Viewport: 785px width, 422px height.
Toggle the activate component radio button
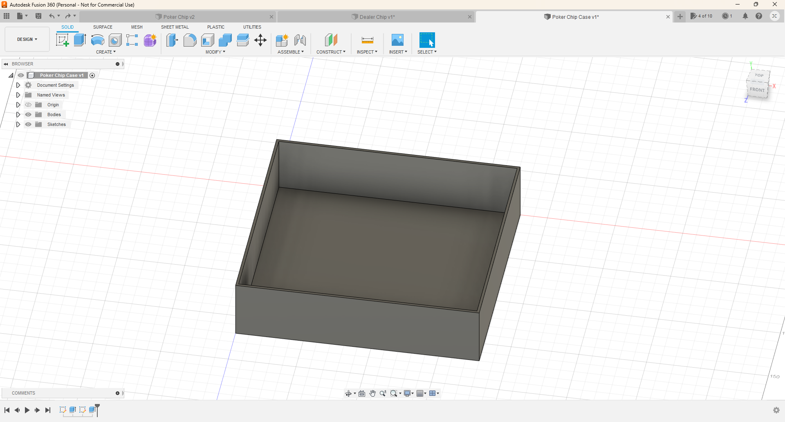click(92, 75)
